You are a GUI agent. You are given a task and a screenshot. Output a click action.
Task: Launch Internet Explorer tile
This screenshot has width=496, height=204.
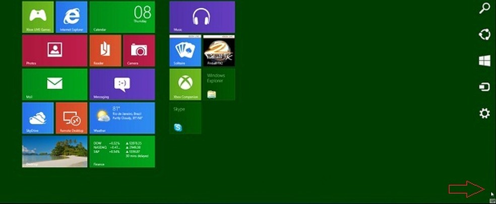point(72,17)
